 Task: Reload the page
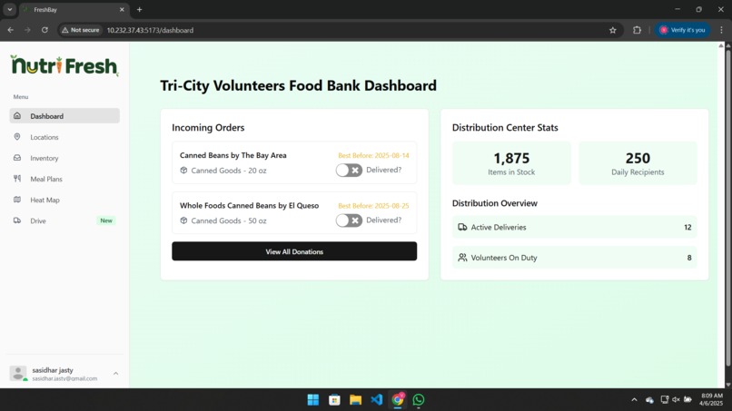[45, 30]
